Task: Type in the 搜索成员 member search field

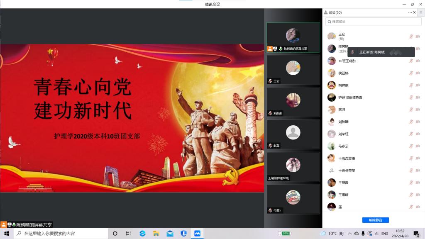Action: [x=373, y=22]
